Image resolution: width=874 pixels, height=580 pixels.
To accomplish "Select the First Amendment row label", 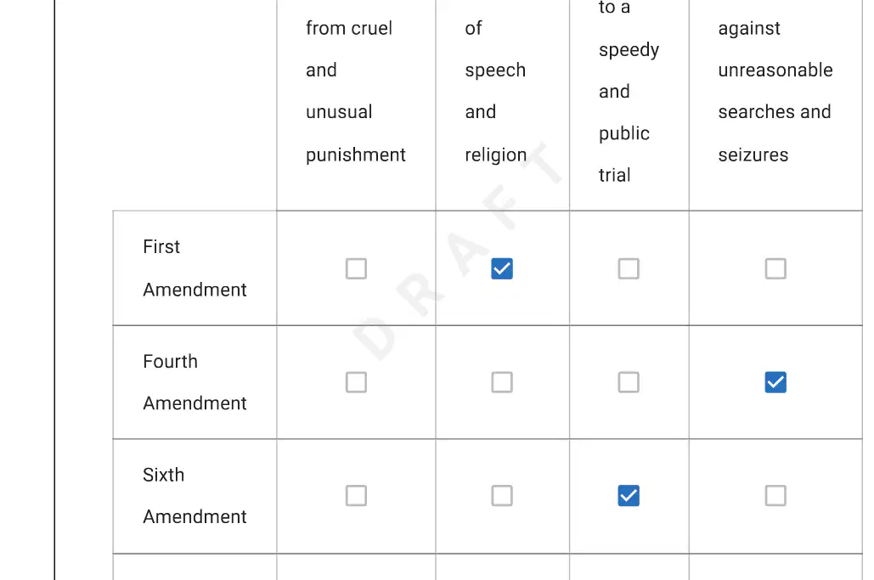I will pos(195,268).
